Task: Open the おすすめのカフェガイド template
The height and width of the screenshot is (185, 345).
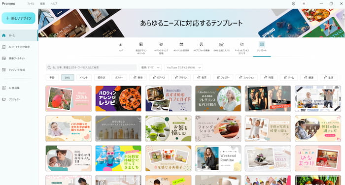Action: 169,98
